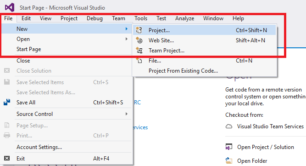Click the Visual Studio logo in title bar

click(10, 7)
